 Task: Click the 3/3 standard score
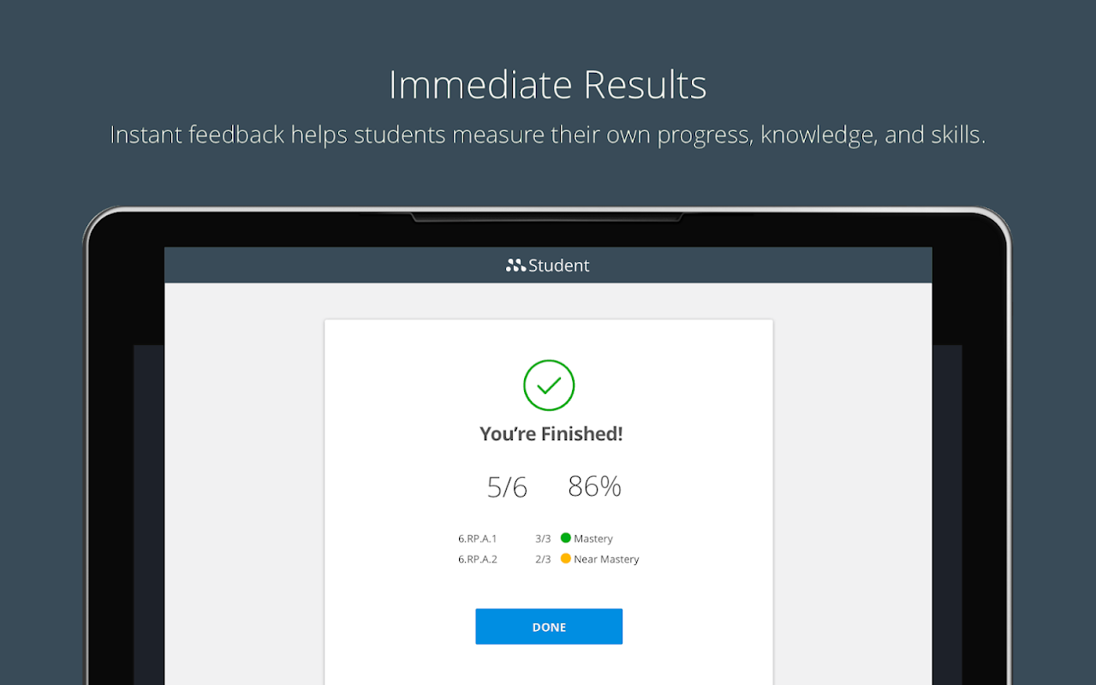543,539
